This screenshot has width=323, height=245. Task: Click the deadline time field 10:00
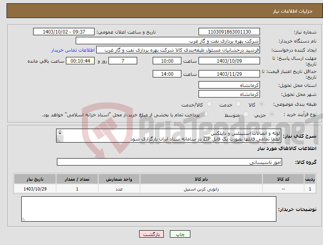point(167,61)
